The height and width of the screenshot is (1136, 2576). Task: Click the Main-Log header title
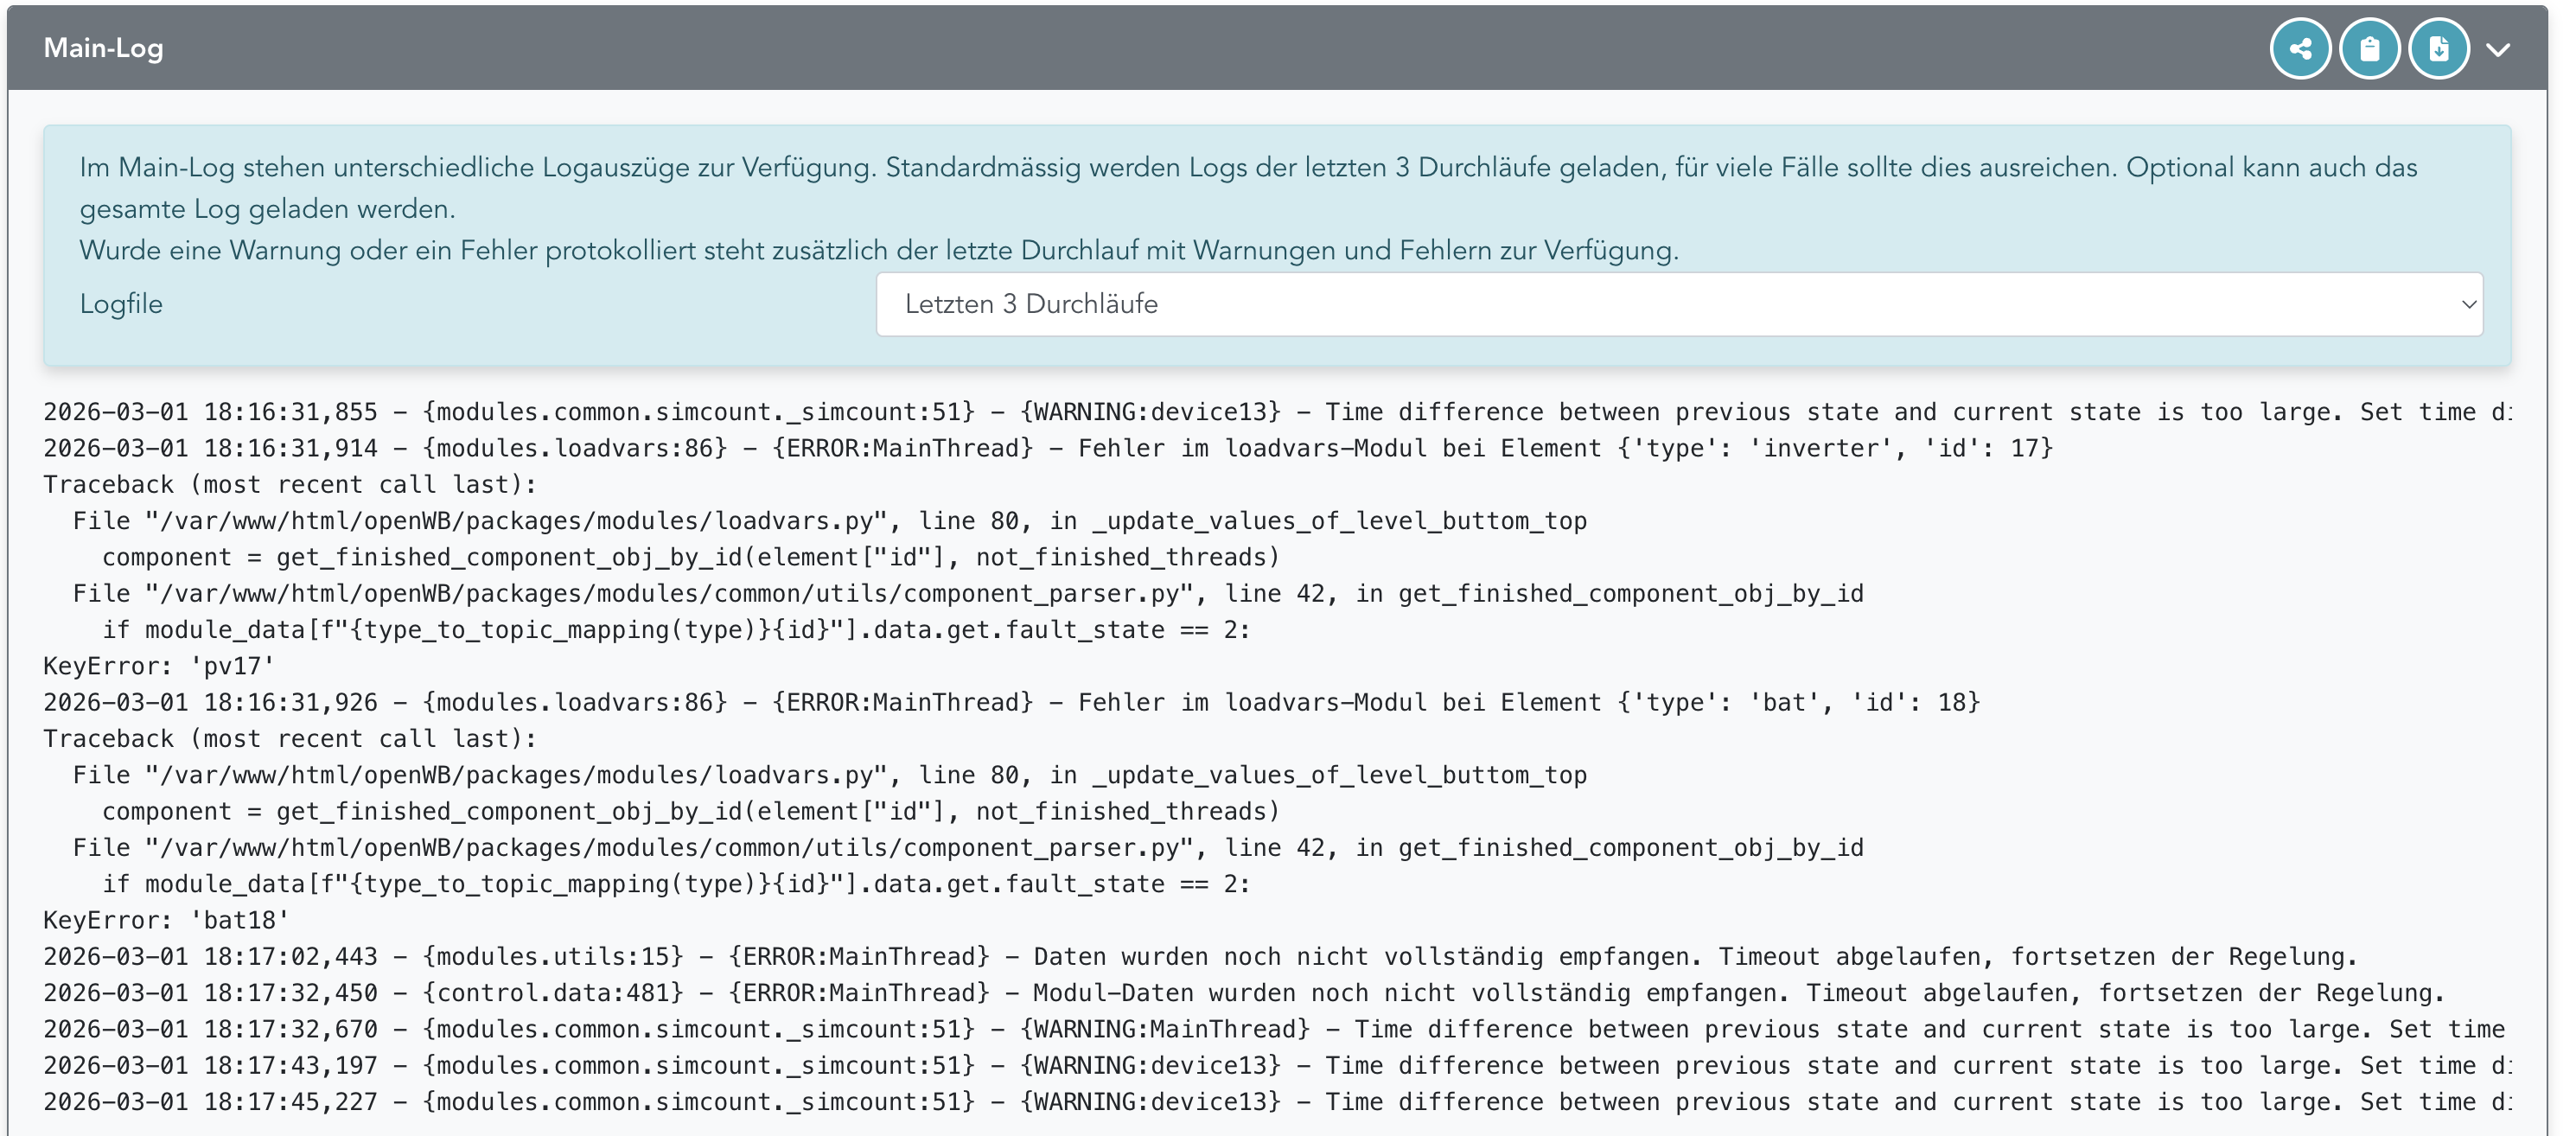tap(103, 48)
